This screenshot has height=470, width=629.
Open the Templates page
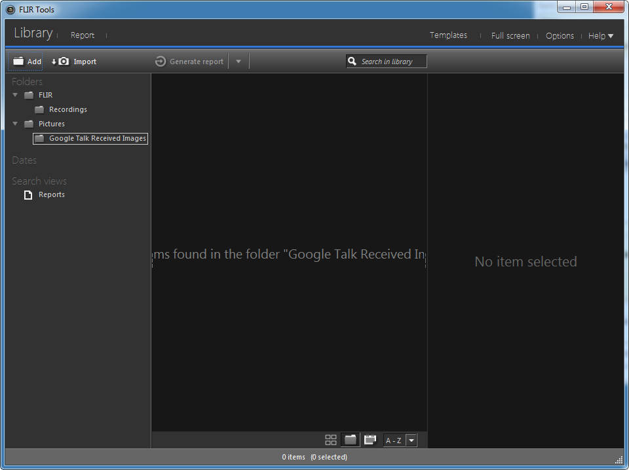448,35
